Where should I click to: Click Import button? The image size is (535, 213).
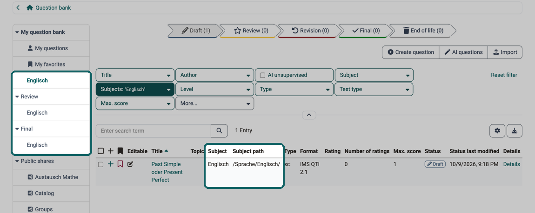(505, 52)
